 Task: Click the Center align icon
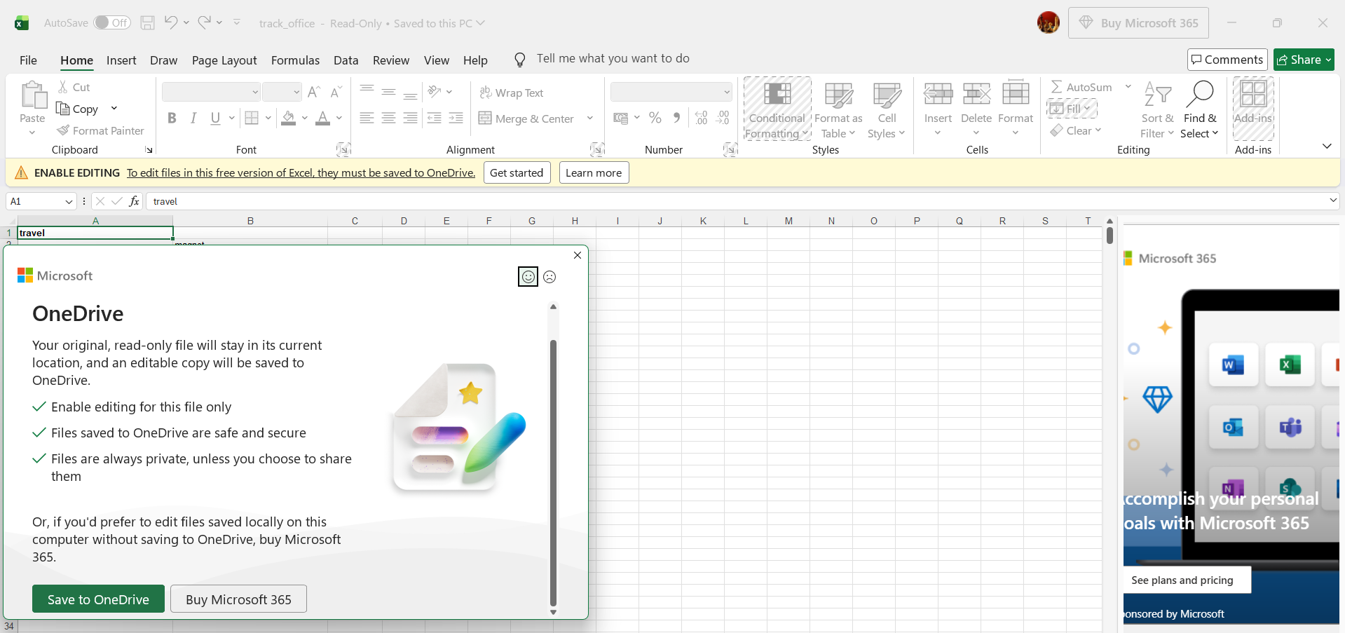(x=388, y=118)
